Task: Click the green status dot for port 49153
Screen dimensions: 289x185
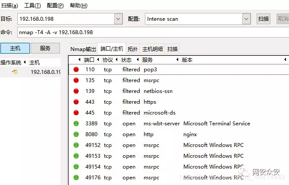Action: click(x=76, y=156)
